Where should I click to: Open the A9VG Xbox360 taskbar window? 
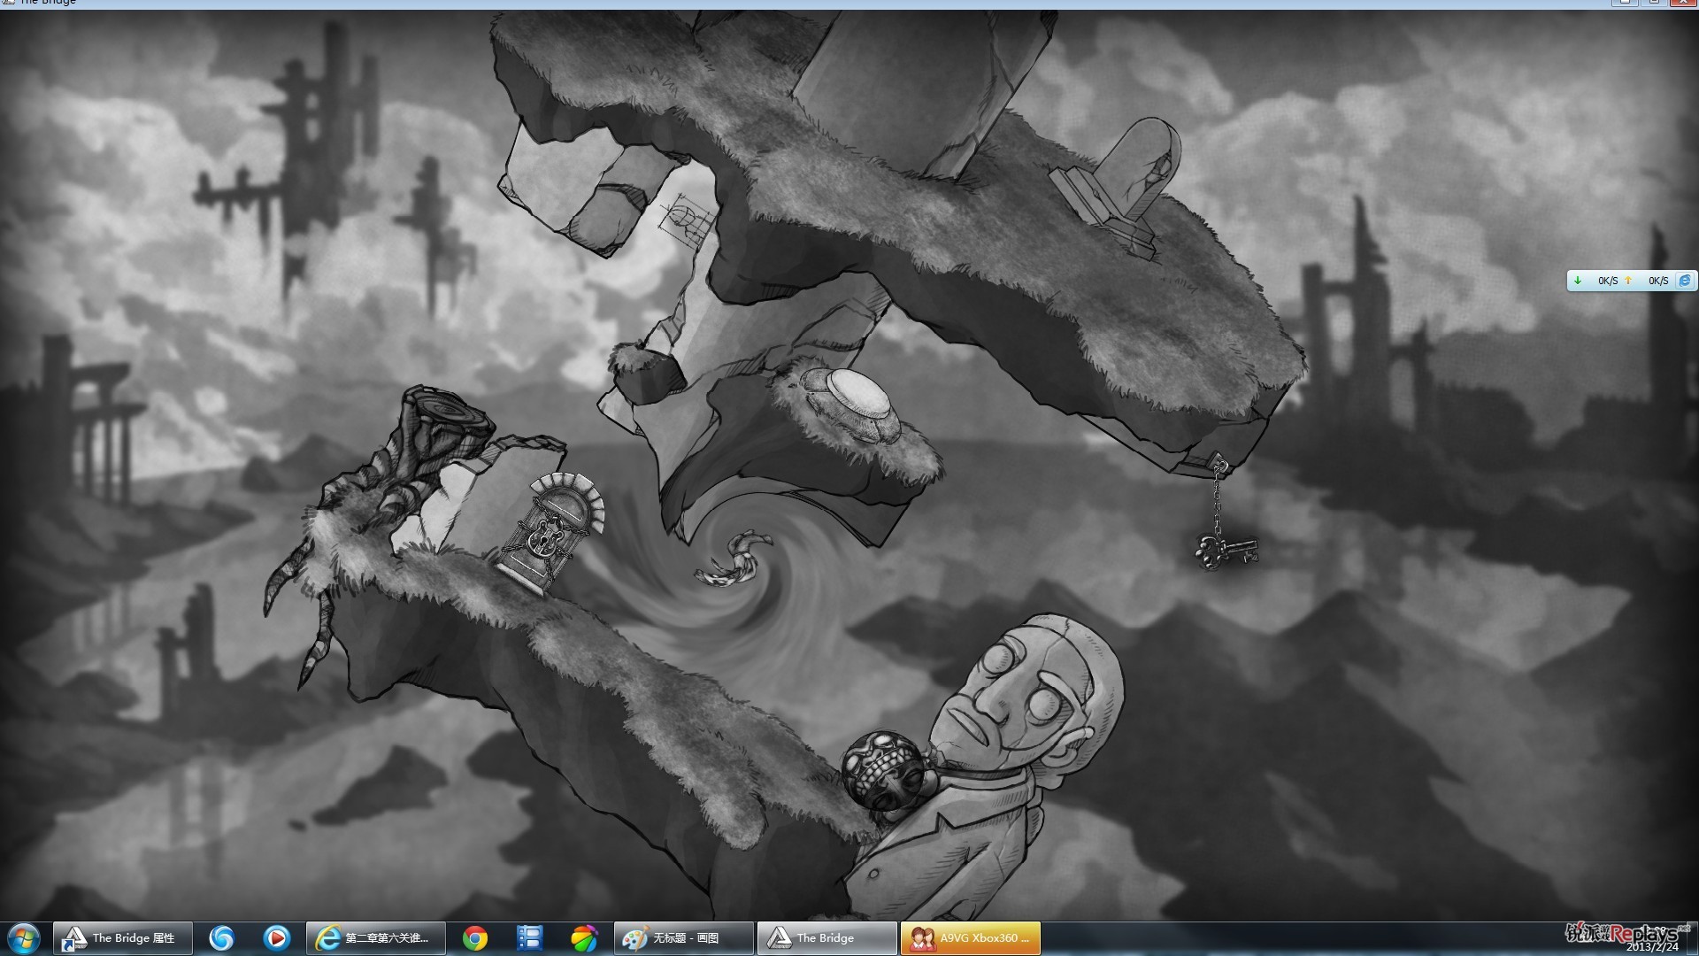971,938
